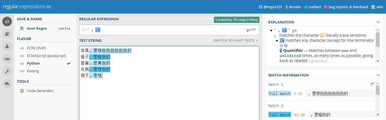Click the regular expressions 101 logo
This screenshot has height=120, width=386.
click(x=27, y=6)
